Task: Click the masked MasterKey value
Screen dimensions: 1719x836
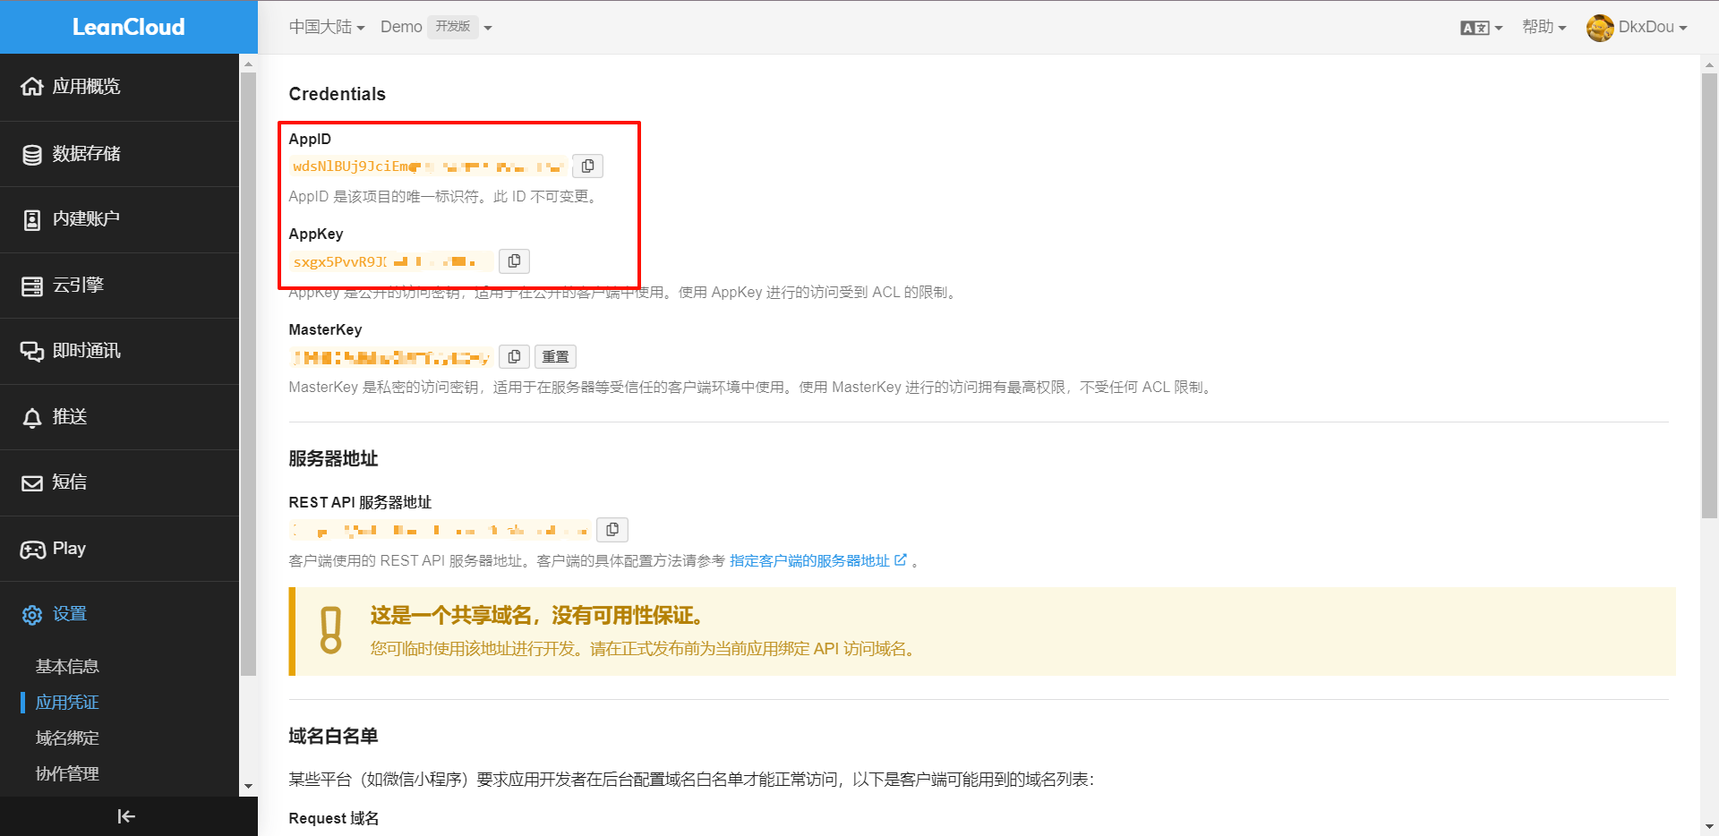Action: [x=391, y=357]
